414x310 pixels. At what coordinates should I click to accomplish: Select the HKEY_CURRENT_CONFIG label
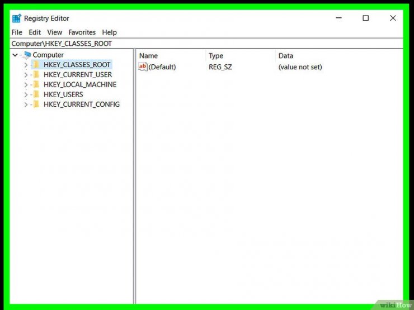(82, 104)
